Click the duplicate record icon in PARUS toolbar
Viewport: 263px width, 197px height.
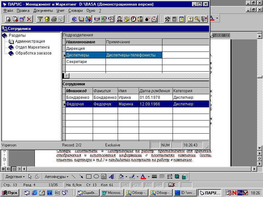pyautogui.click(x=15, y=19)
